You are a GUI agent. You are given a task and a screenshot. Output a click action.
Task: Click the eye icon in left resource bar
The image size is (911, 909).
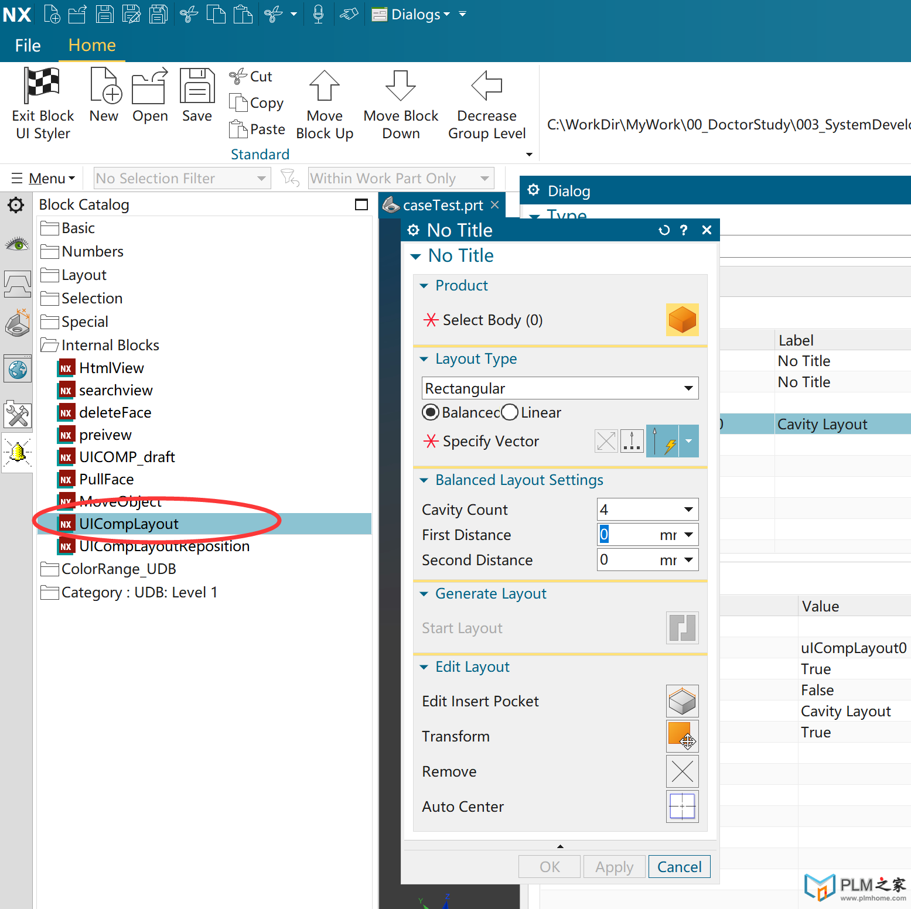(17, 244)
